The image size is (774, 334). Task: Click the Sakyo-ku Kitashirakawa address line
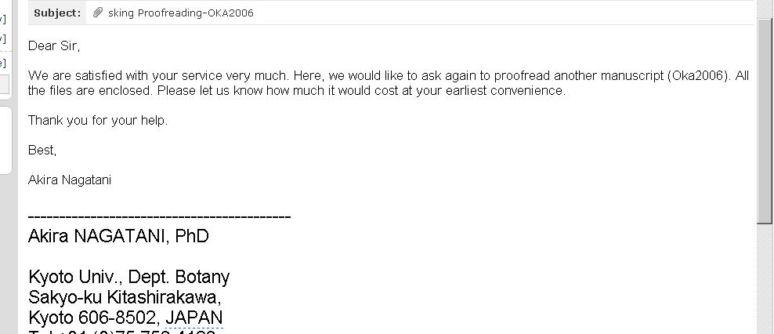pyautogui.click(x=125, y=297)
